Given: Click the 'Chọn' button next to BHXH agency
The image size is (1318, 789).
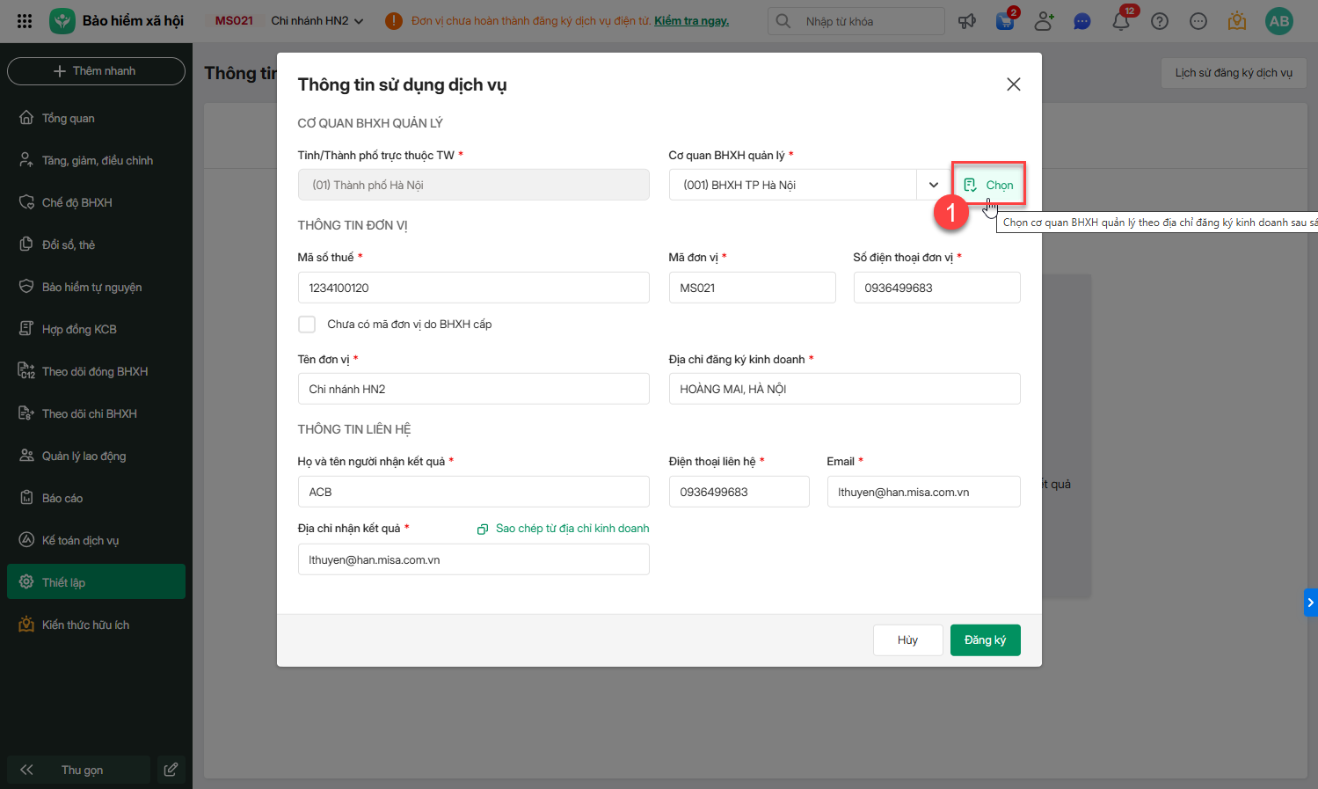Looking at the screenshot, I should (989, 185).
